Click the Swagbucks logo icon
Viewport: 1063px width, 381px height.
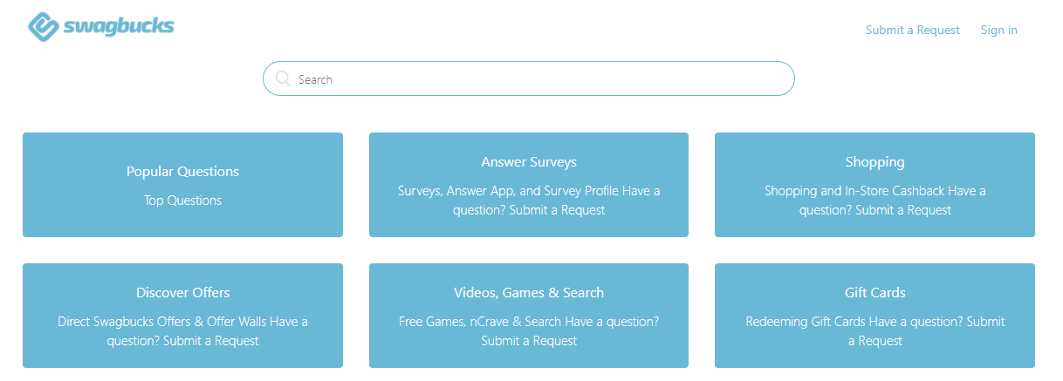(44, 27)
